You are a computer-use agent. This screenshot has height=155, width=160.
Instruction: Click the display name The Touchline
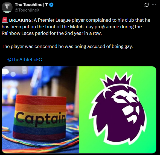pos(28,5)
